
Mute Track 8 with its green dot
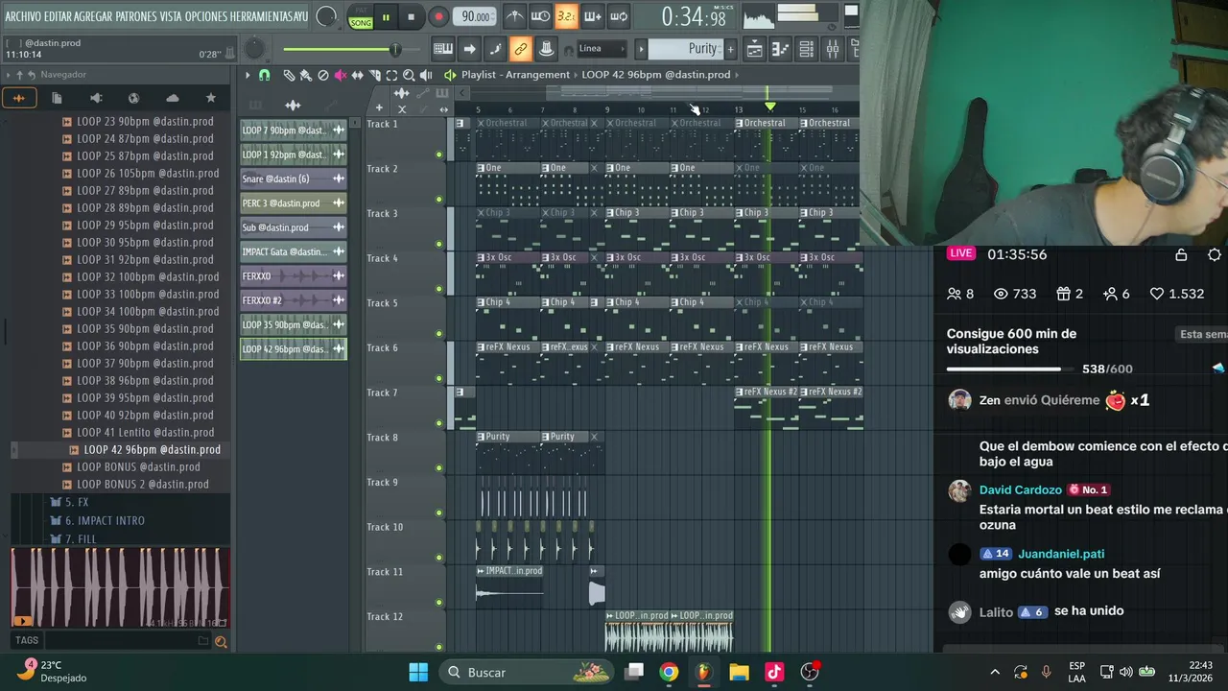tap(439, 468)
